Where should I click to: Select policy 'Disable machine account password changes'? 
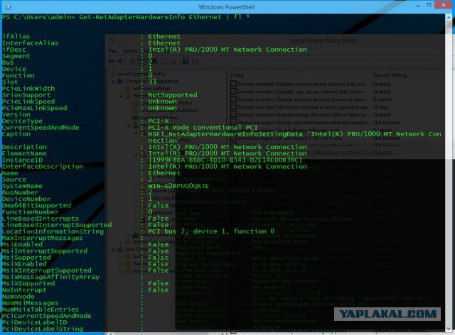pyautogui.click(x=303, y=99)
